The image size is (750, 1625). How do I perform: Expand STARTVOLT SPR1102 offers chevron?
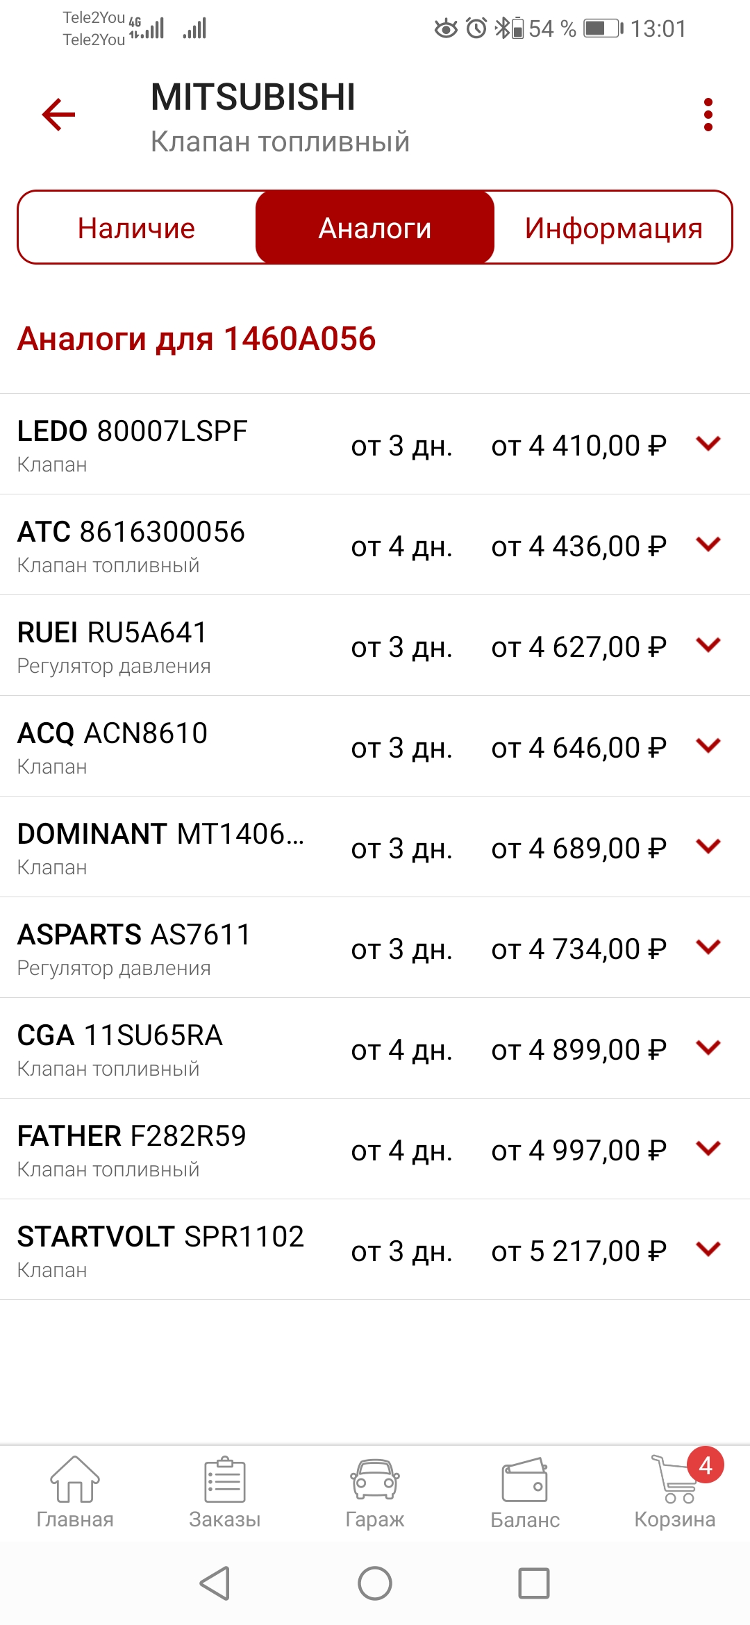[x=708, y=1249]
